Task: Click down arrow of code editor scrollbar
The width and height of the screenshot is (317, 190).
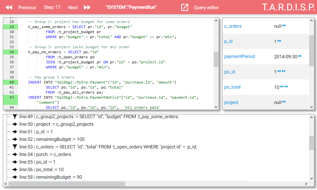Action: [216, 107]
